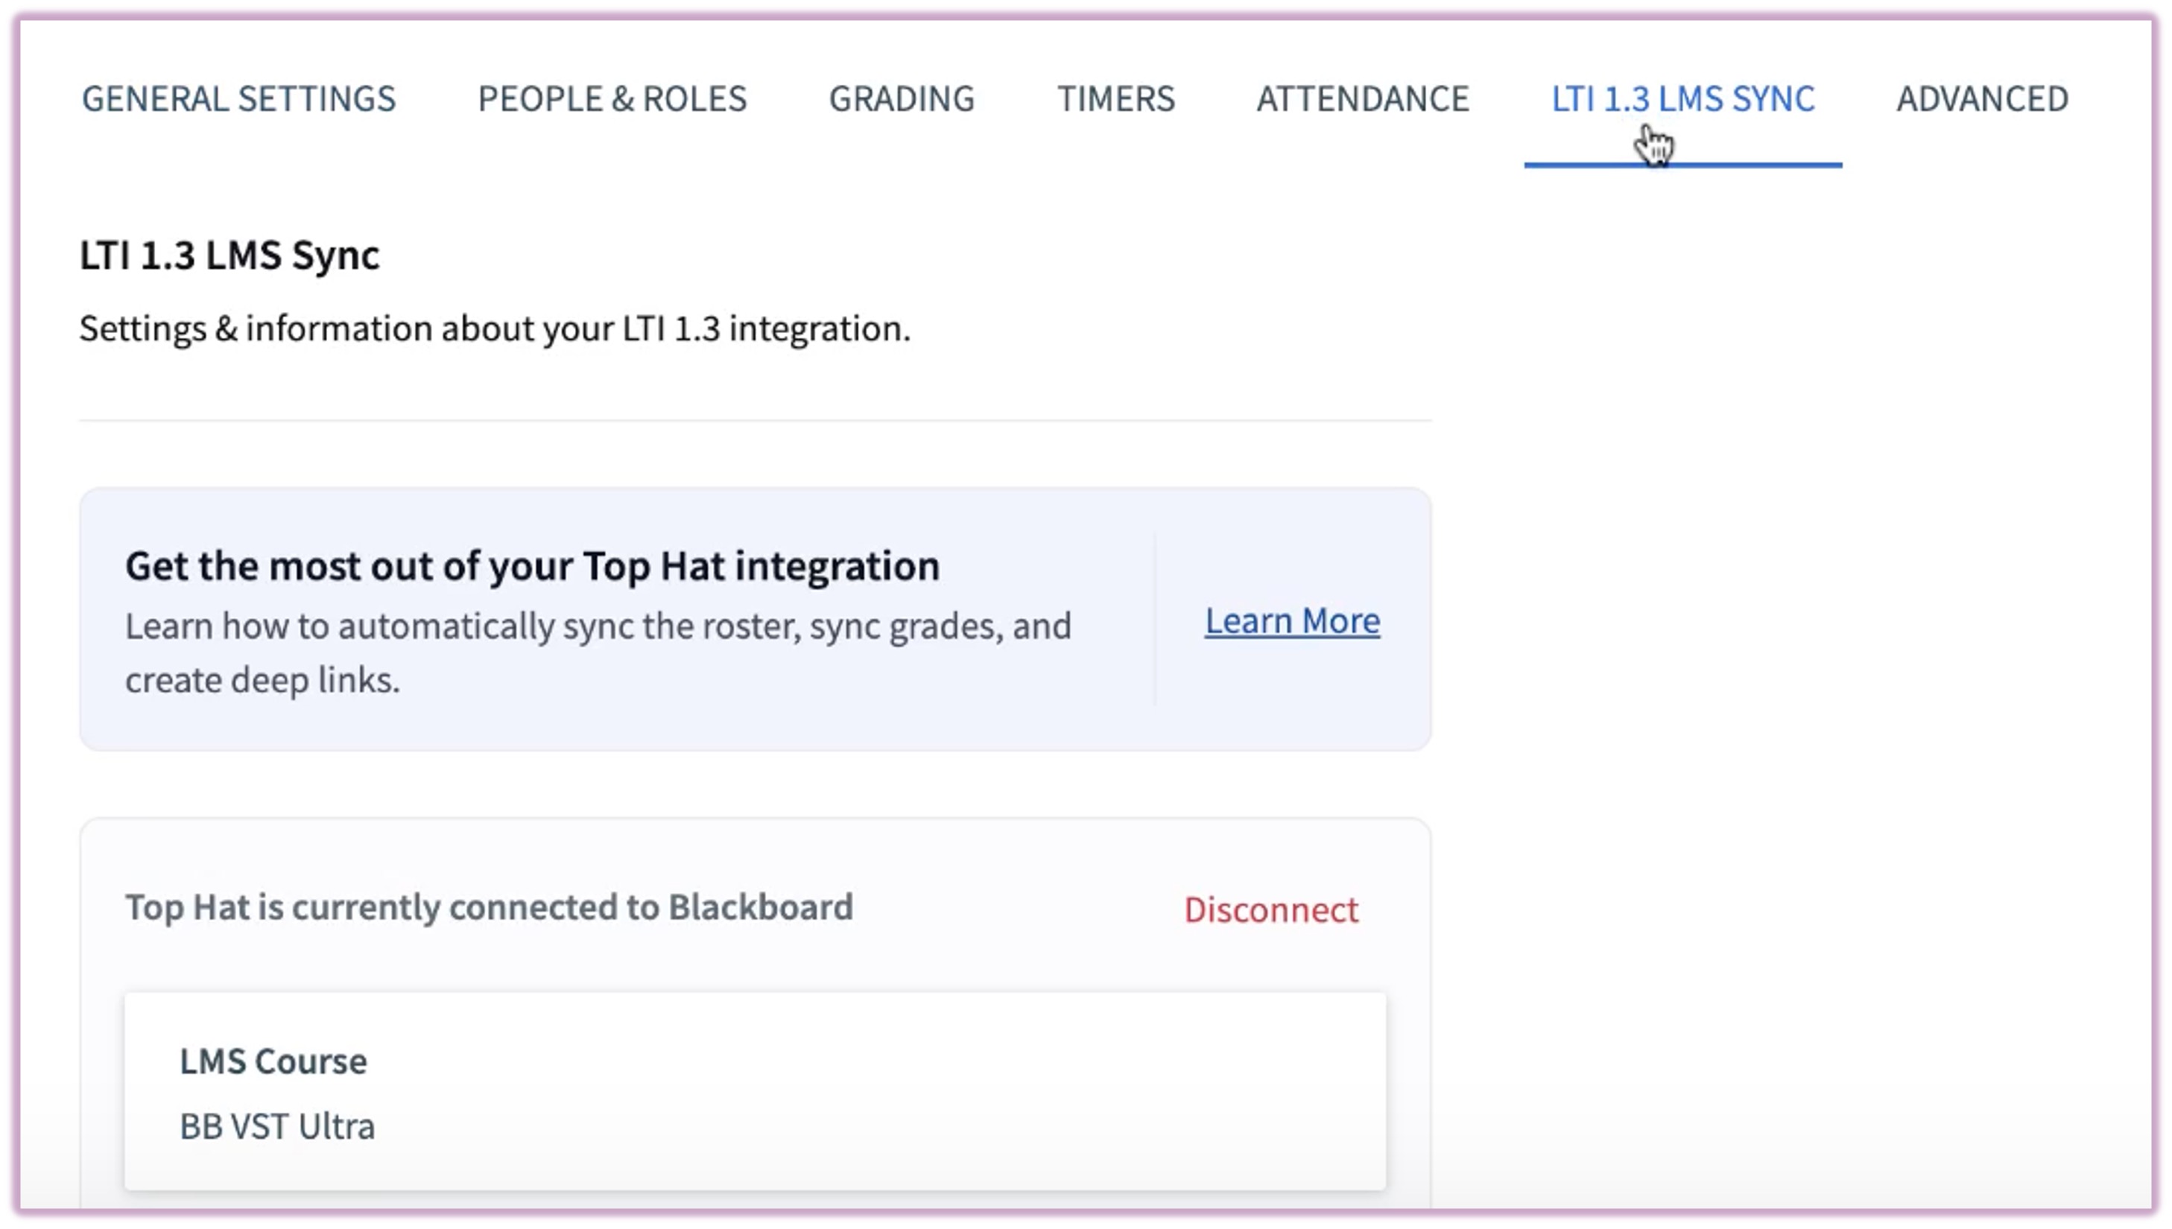Image resolution: width=2172 pixels, height=1229 pixels.
Task: Click the LMS Course label
Action: click(x=273, y=1061)
